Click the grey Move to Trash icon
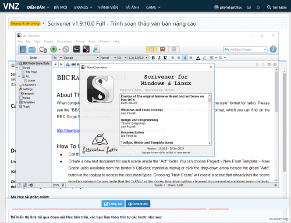This screenshot has width=291, height=223. click(66, 49)
